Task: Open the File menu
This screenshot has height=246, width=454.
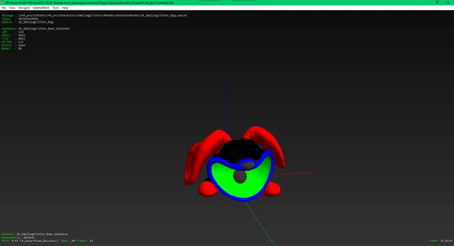Action: [4, 8]
